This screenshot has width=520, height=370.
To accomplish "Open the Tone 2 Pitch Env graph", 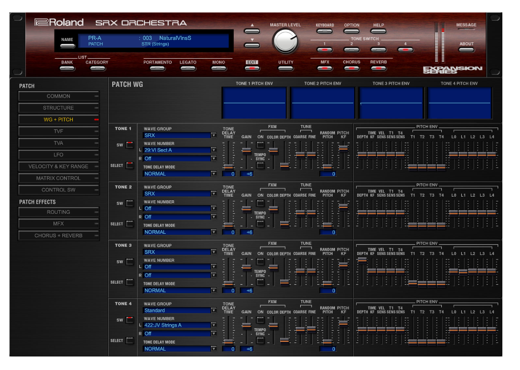I will (323, 103).
